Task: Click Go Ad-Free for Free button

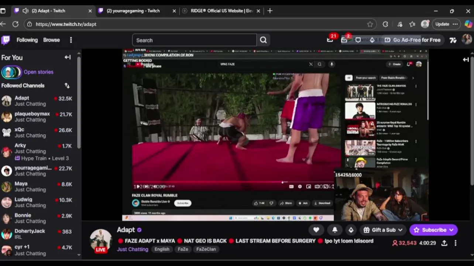Action: click(413, 40)
